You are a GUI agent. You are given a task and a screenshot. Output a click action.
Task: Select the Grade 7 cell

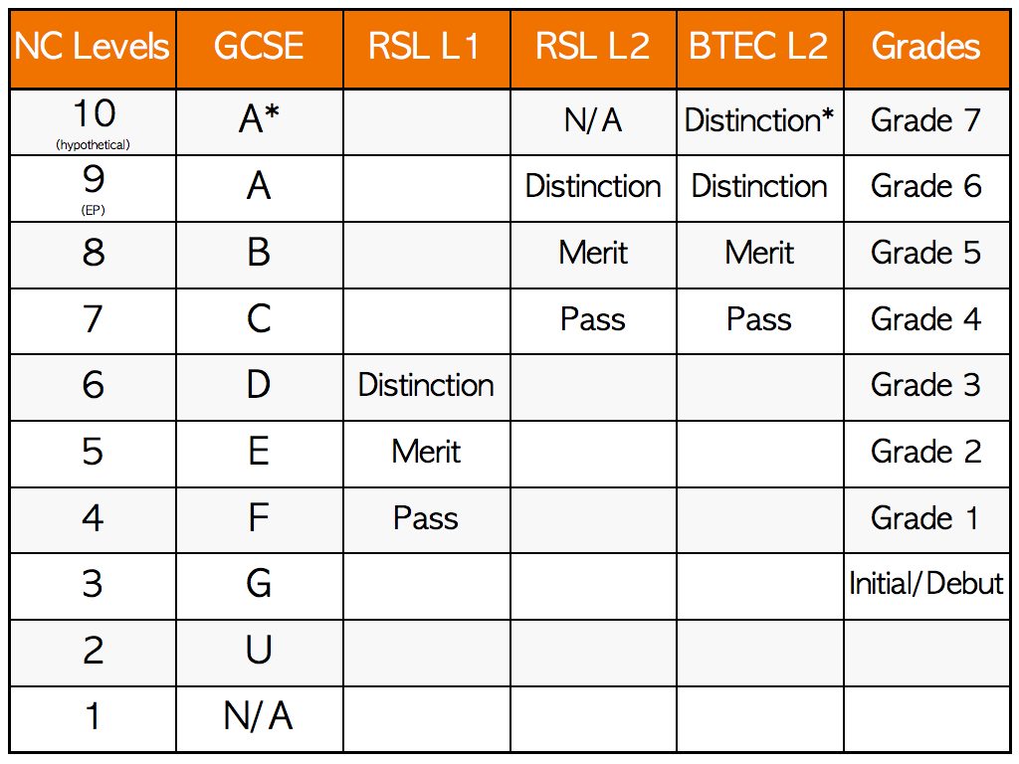[926, 122]
